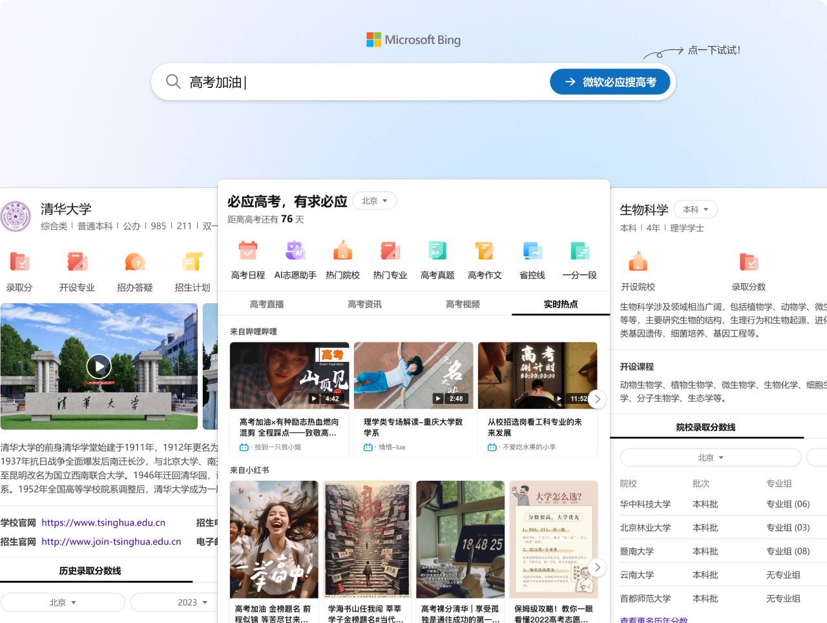Click uploader name 捡到一只狼小姐

pyautogui.click(x=278, y=447)
